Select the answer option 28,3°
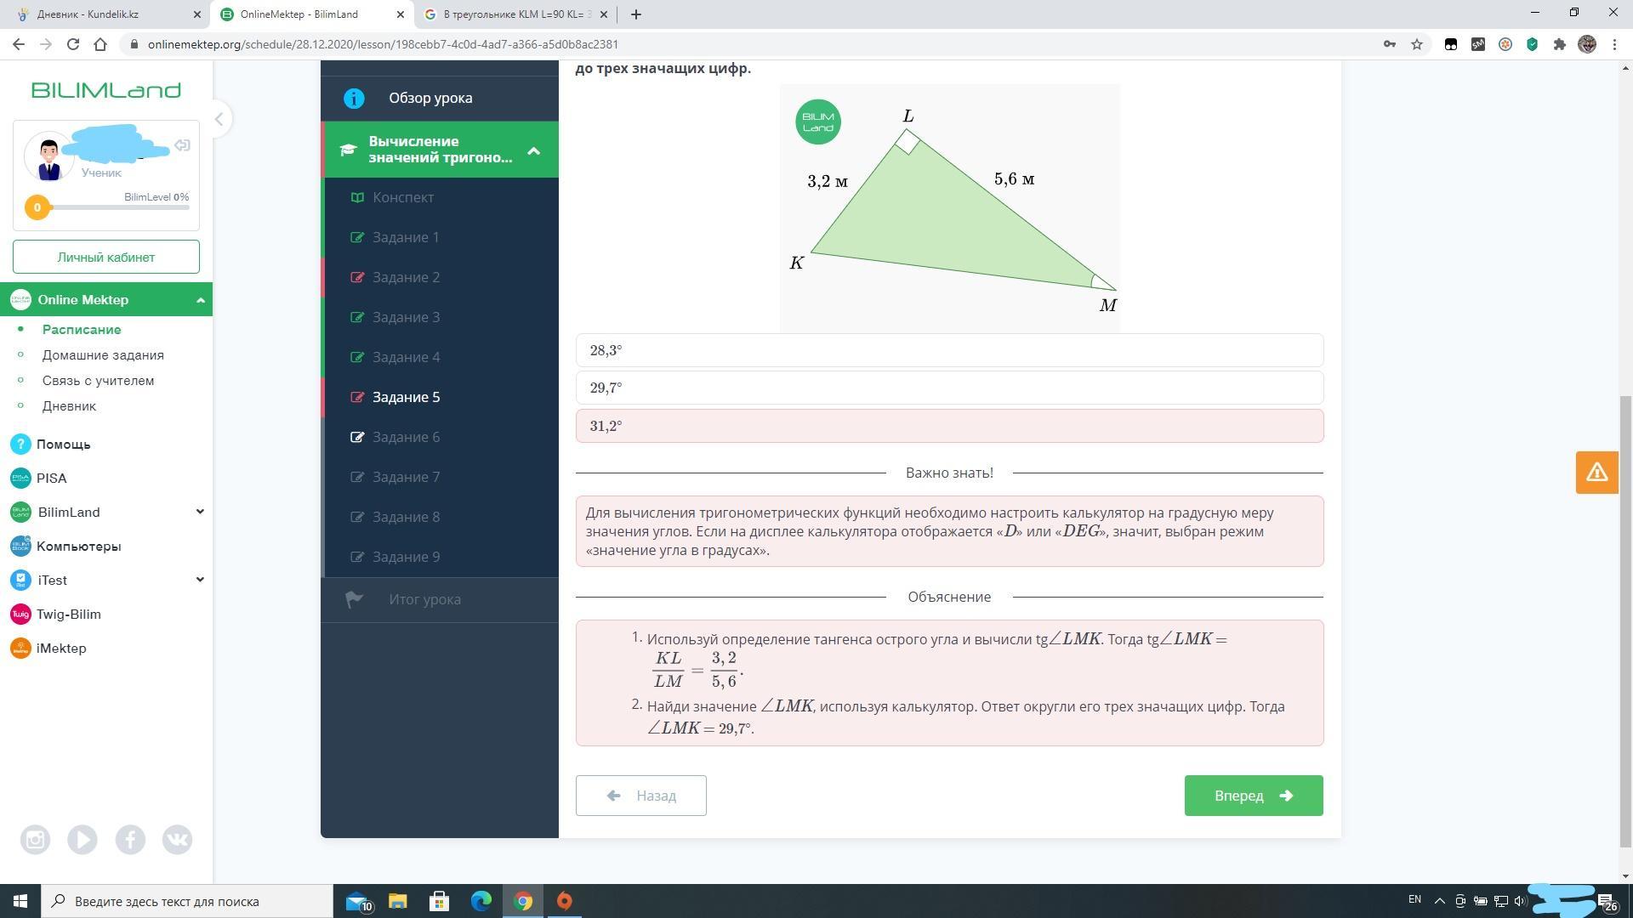The image size is (1633, 918). coord(949,350)
